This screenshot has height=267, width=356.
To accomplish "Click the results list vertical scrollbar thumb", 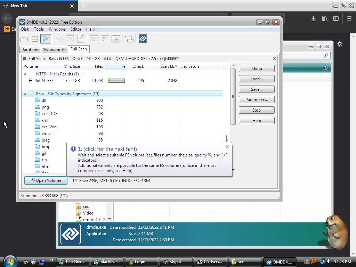I will click(x=233, y=97).
